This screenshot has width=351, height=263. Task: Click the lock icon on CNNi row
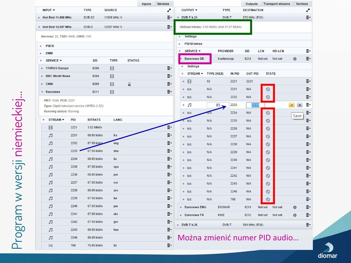point(129,84)
